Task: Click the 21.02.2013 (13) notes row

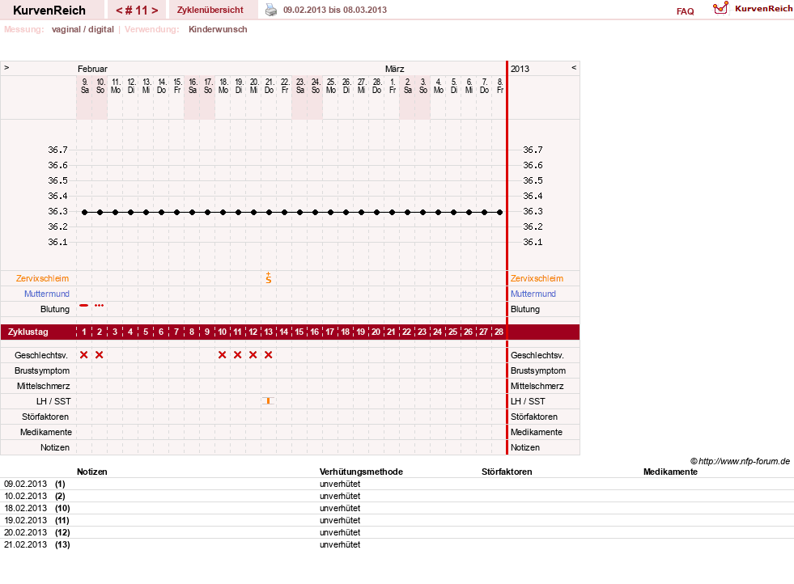Action: 397,544
